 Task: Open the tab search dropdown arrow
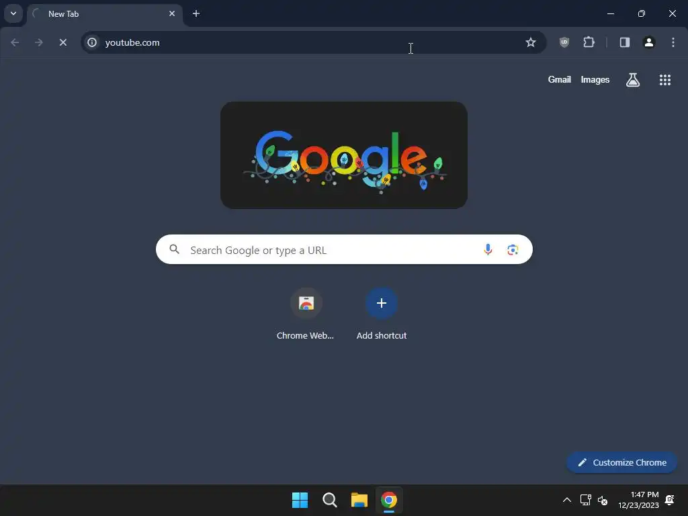(13, 13)
